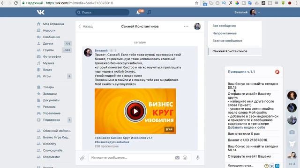Open the VK logo home link
This screenshot has height=168, width=300.
point(41,12)
